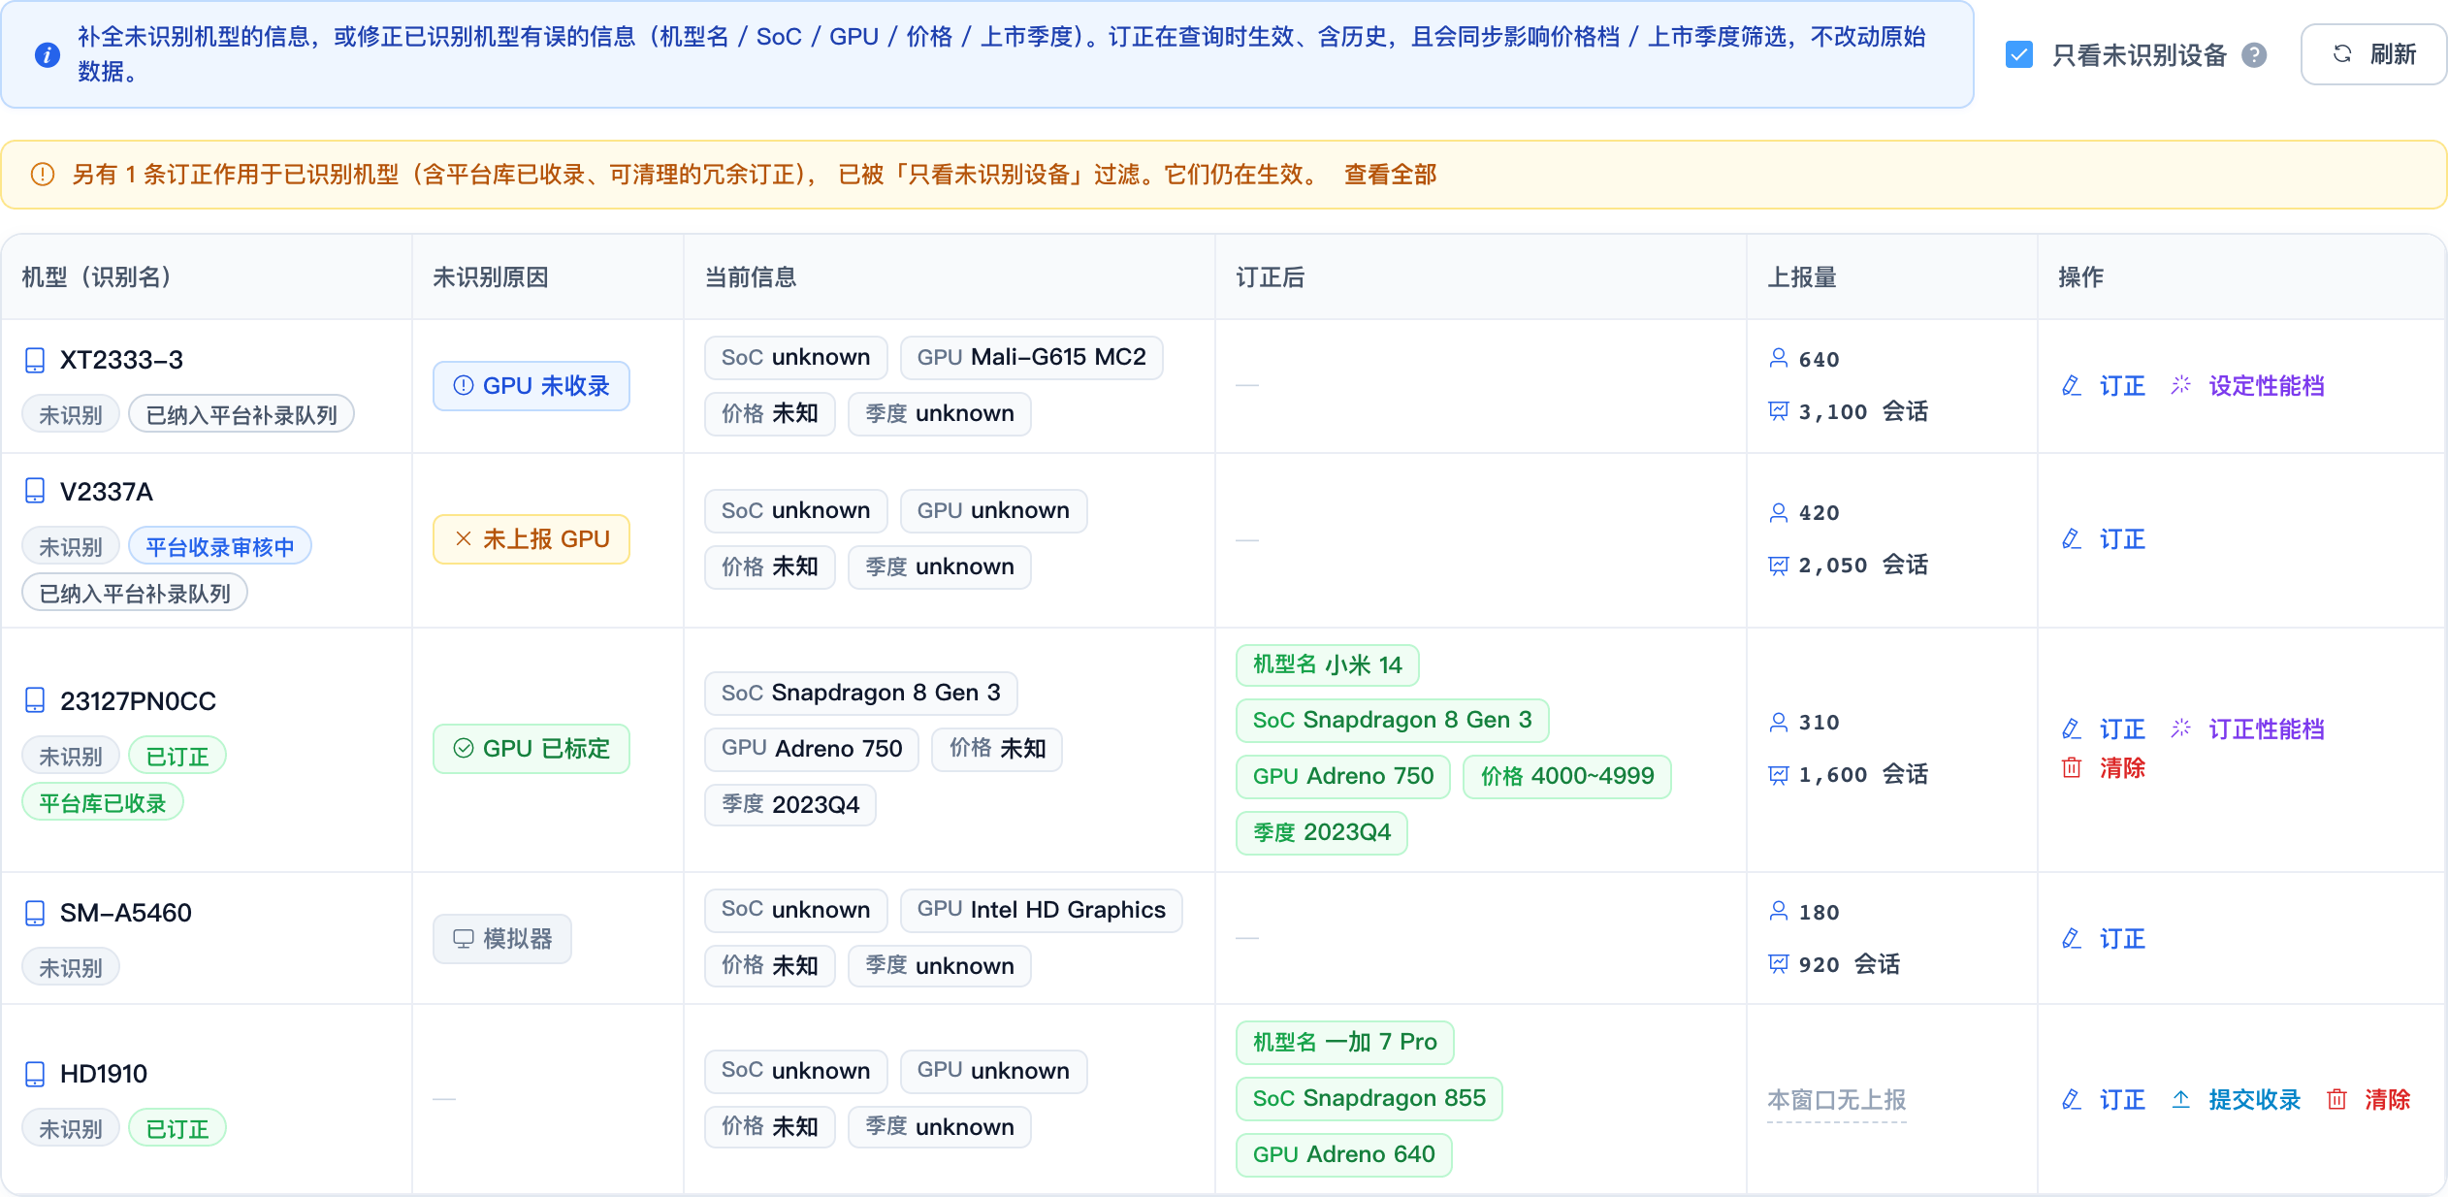Click 设定性能档 for XT2333-3

[x=2247, y=386]
